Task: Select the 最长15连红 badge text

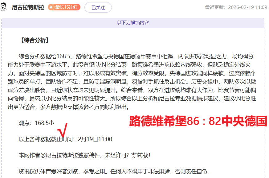Action: [x=67, y=7]
